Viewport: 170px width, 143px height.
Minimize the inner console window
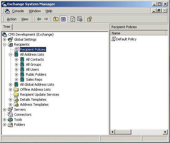point(154,11)
